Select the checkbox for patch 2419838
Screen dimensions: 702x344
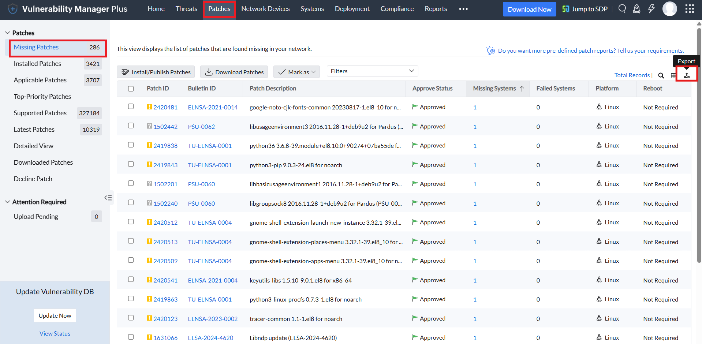[131, 145]
